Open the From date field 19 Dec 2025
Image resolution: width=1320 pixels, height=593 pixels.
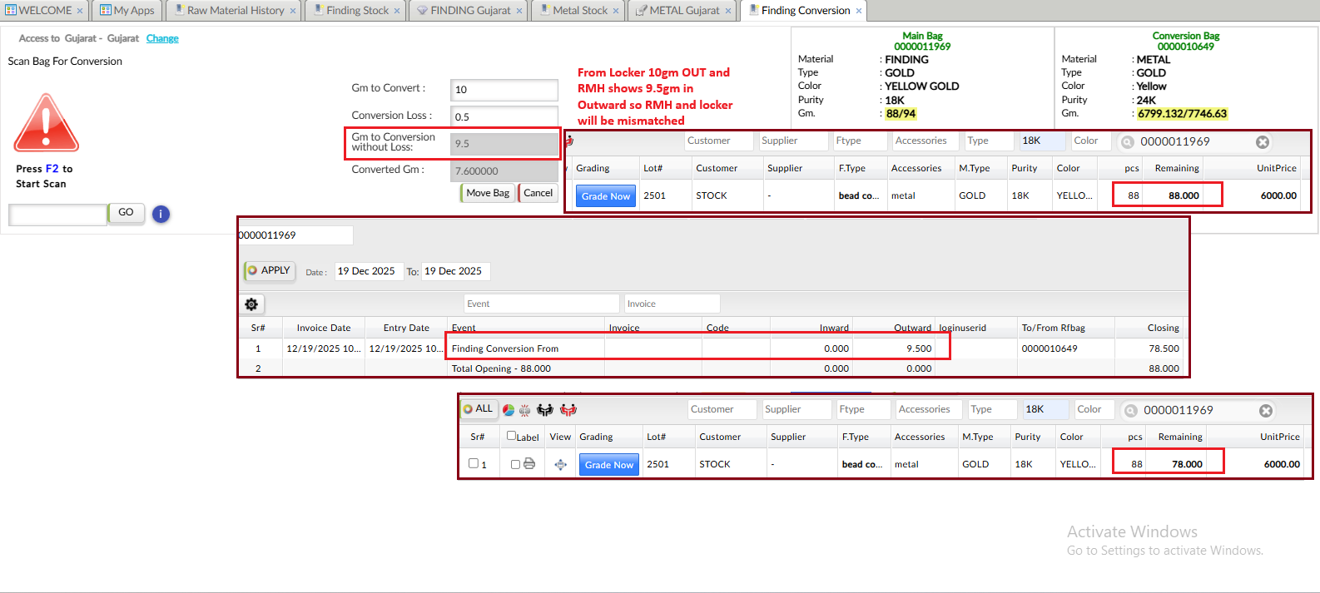pyautogui.click(x=366, y=271)
